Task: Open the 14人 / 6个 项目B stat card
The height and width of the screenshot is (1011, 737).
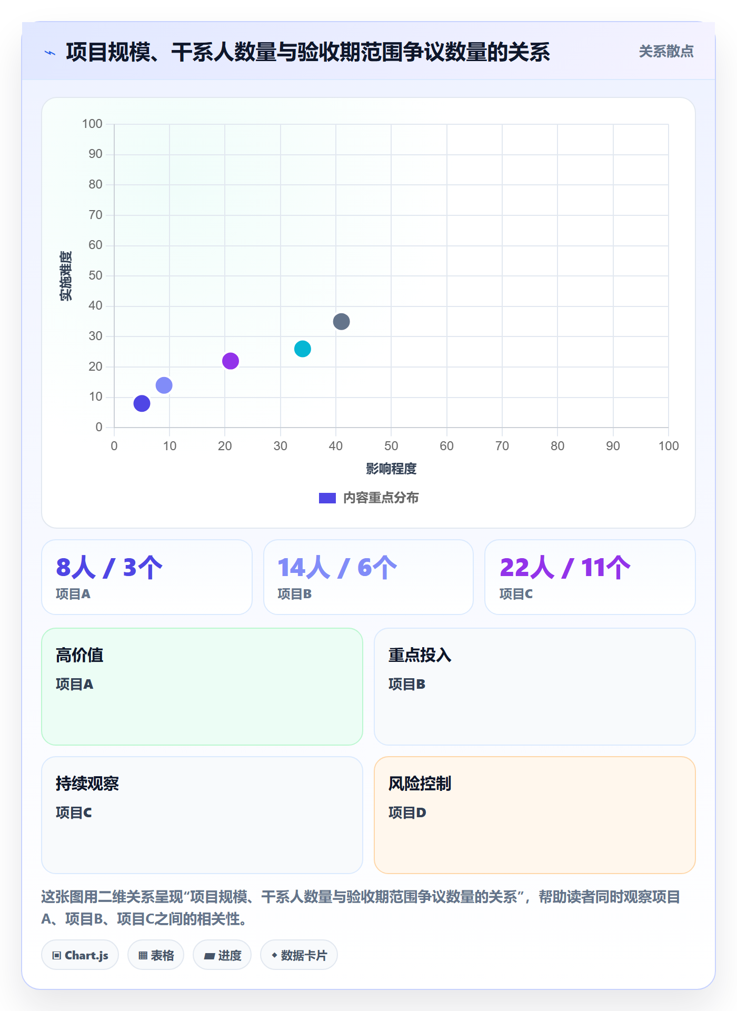Action: [x=368, y=577]
